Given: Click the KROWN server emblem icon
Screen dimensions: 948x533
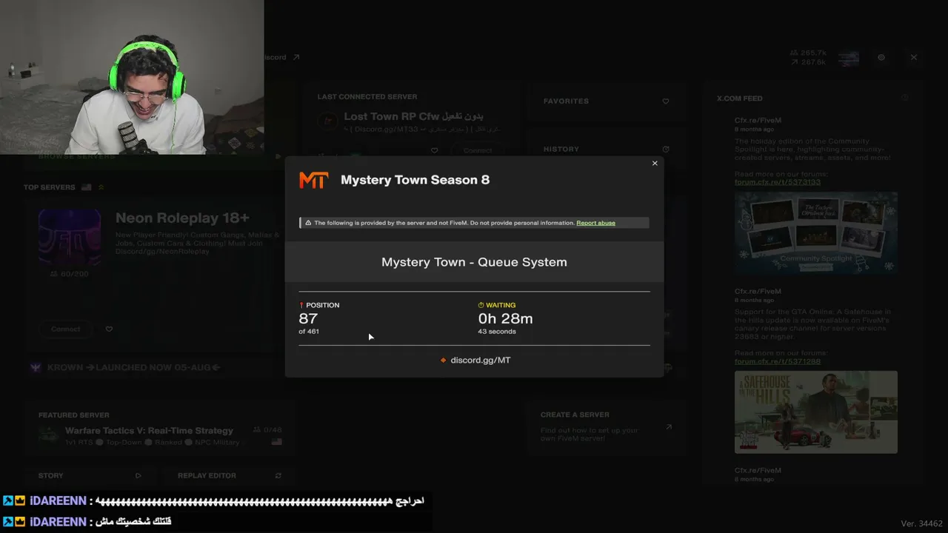Looking at the screenshot, I should click(x=36, y=367).
